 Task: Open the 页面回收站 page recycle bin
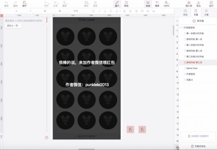(x=198, y=146)
